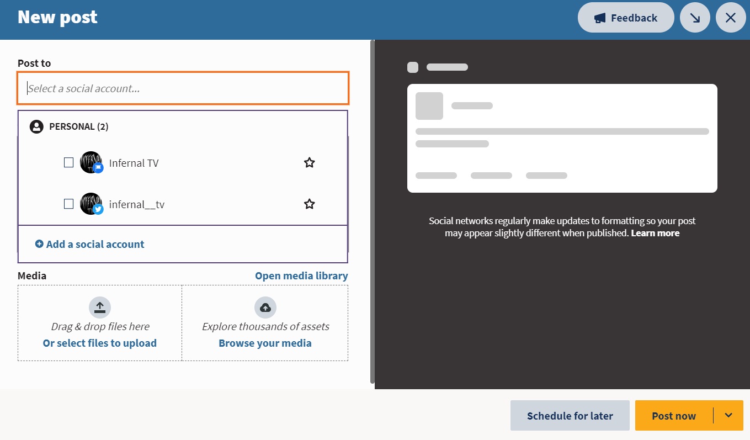Viewport: 750px width, 440px height.
Task: Click the person icon beside PERSONAL
Action: 36,126
